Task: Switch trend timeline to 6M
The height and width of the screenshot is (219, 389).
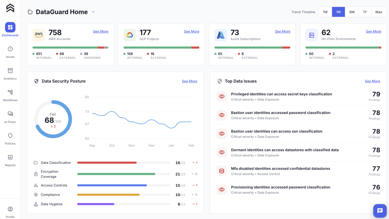Action: 352,12
